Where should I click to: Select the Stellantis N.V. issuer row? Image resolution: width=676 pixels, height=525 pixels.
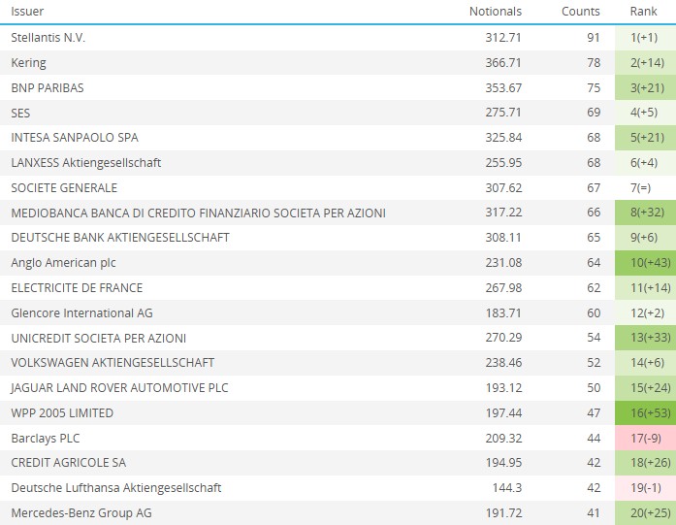pos(55,38)
